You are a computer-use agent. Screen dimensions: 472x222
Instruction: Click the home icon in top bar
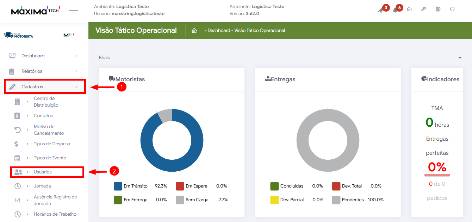(x=409, y=9)
